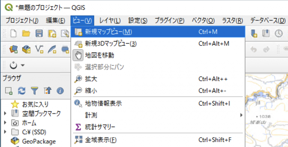The height and width of the screenshot is (147, 288).
Task: Expand the ホーム tree node
Action: click(x=5, y=123)
